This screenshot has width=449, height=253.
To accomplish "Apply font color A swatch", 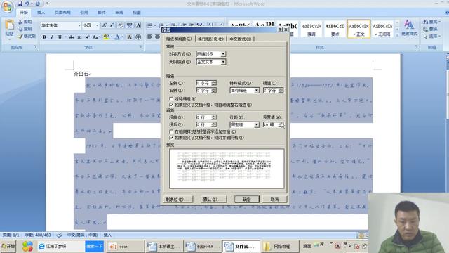I will [x=117, y=37].
